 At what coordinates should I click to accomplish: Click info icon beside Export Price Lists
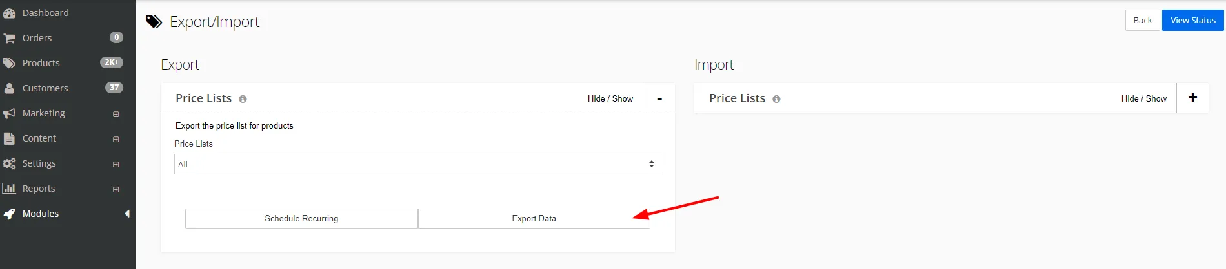243,99
